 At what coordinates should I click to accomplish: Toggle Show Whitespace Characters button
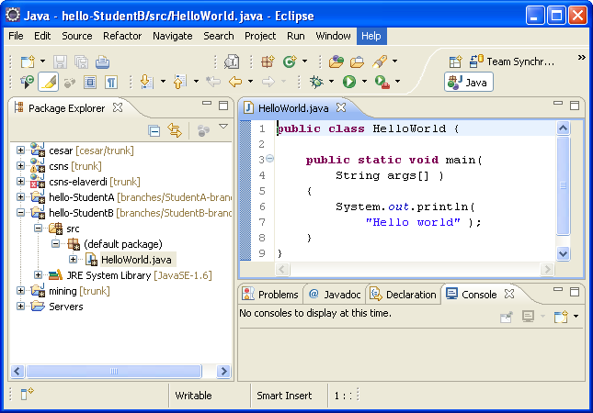111,82
